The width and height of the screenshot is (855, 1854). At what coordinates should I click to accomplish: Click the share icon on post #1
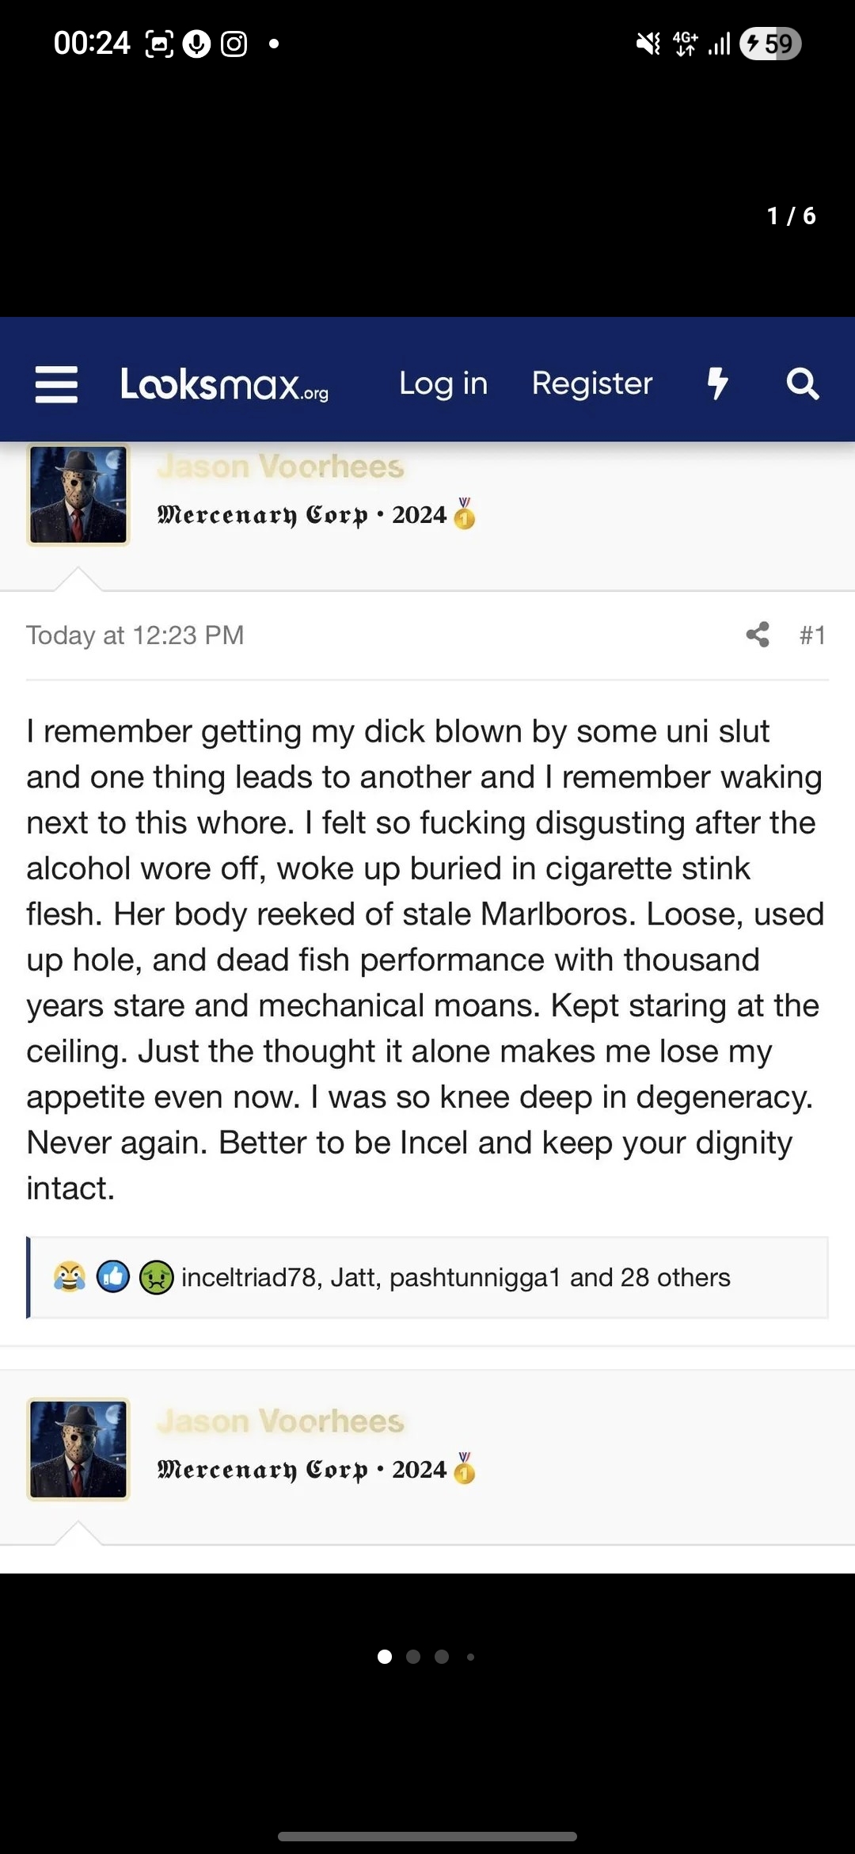(758, 635)
